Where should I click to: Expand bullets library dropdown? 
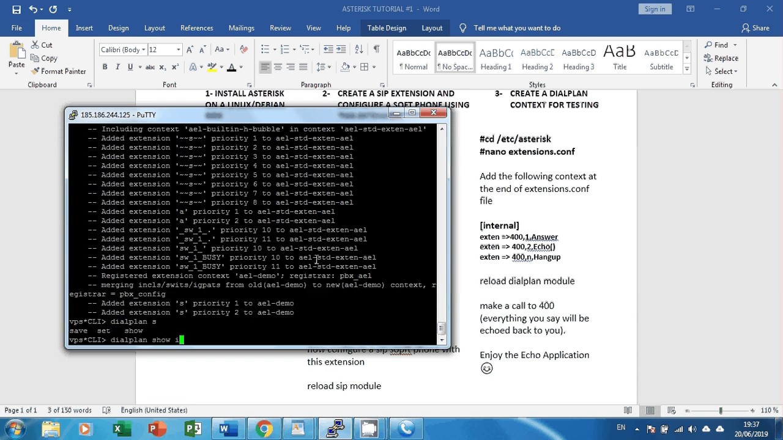pos(275,50)
